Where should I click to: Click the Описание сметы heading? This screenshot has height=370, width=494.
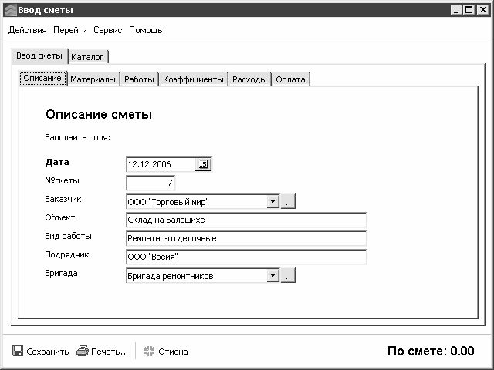click(x=99, y=114)
